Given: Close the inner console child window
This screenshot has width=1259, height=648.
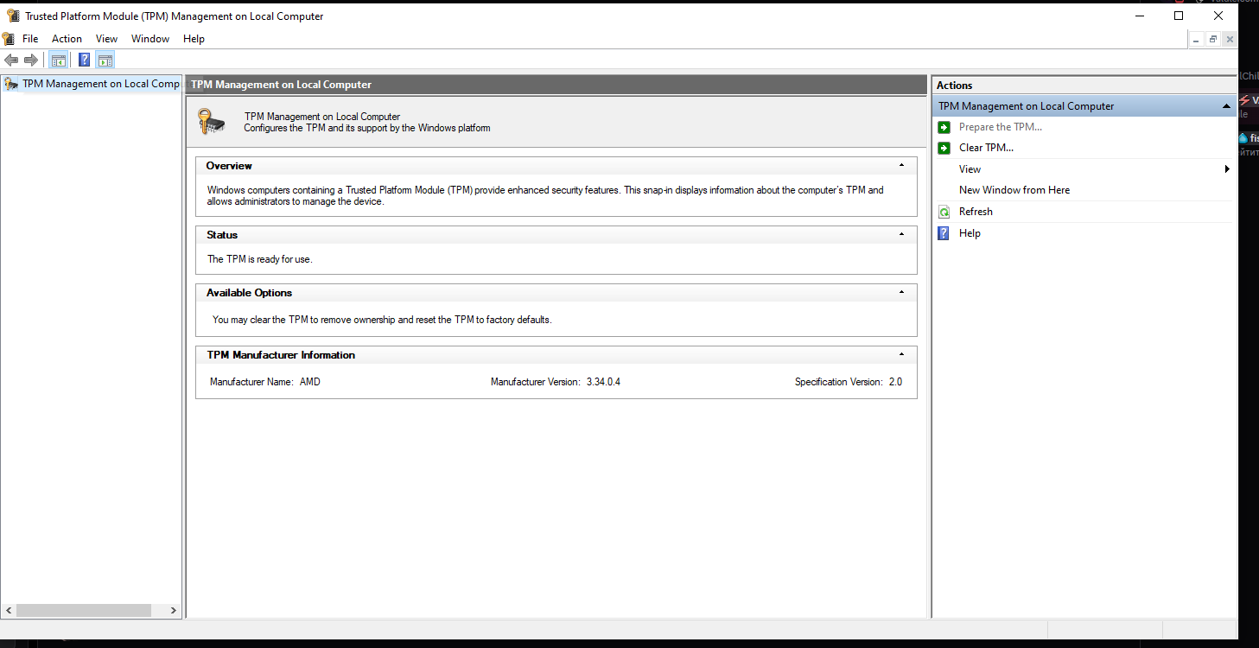Looking at the screenshot, I should tap(1230, 40).
